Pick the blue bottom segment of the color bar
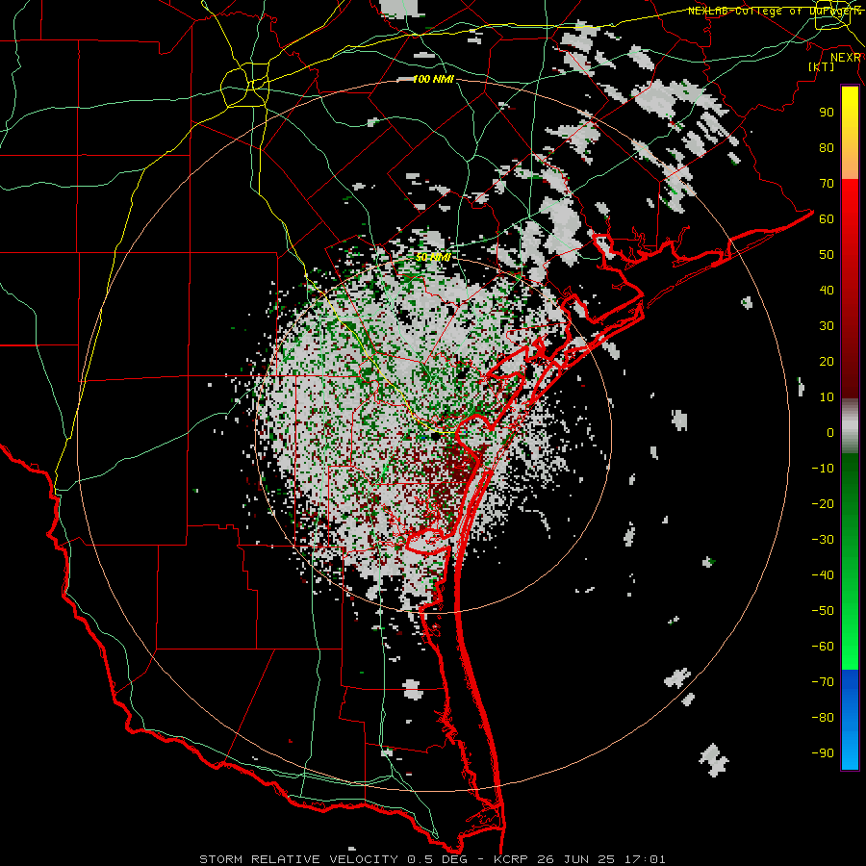 (850, 719)
